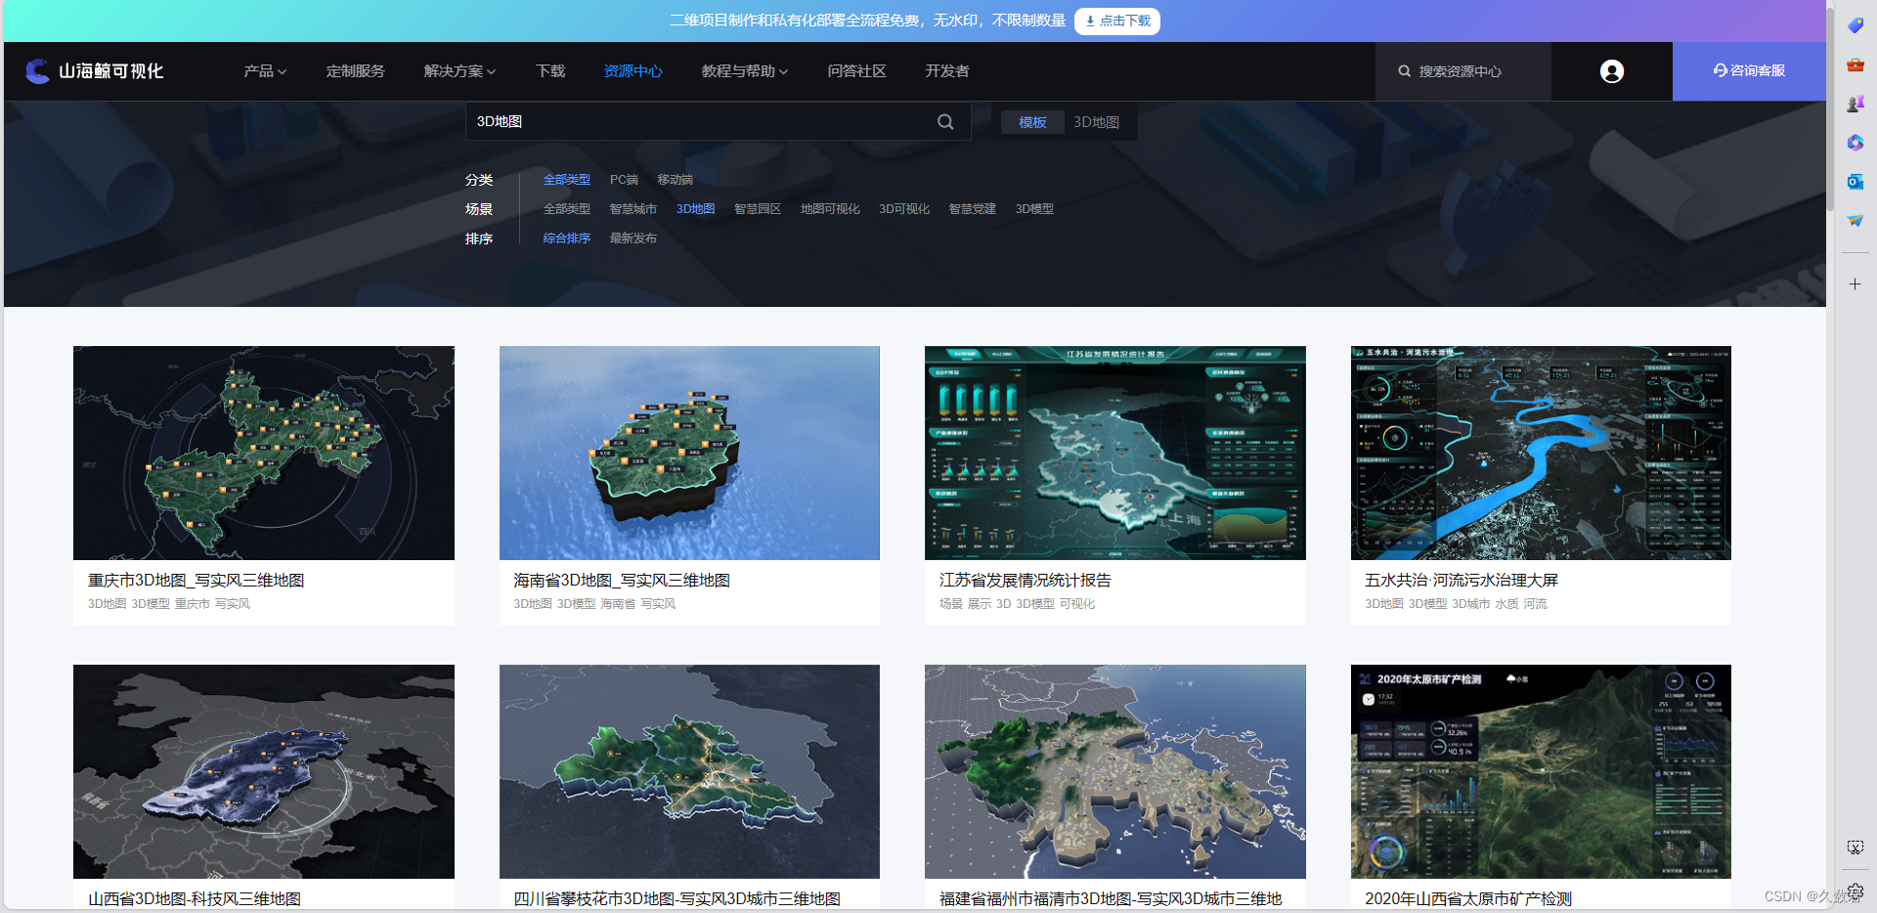Open the paper plane icon in browser sidebar
The image size is (1877, 913).
(x=1855, y=221)
